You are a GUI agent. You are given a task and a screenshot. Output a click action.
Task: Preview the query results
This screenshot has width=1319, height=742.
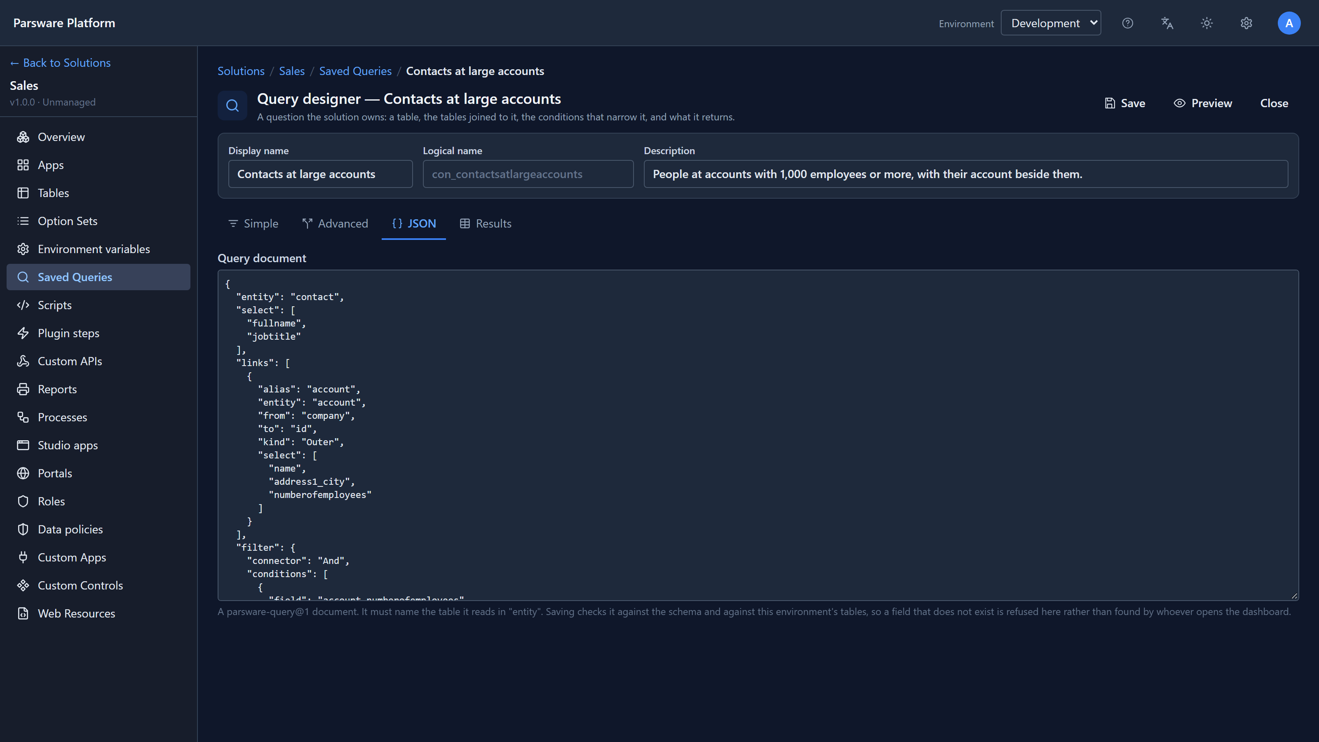point(1203,103)
